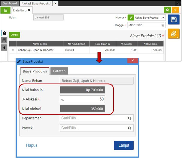Viewport: 182px width, 158px height.
Task: Click the green Ambil button
Action: pos(14,35)
